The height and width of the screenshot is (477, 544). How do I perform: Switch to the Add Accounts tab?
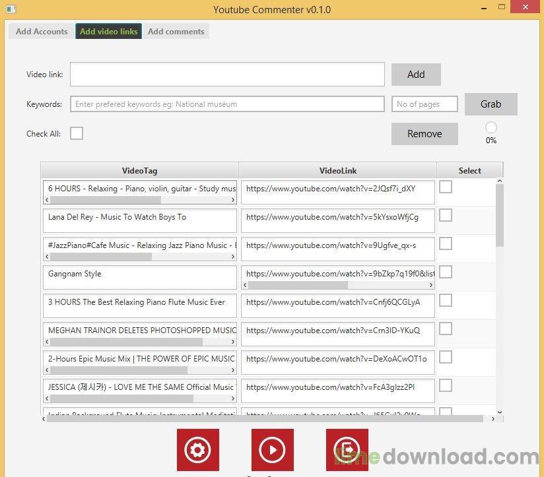[x=42, y=31]
